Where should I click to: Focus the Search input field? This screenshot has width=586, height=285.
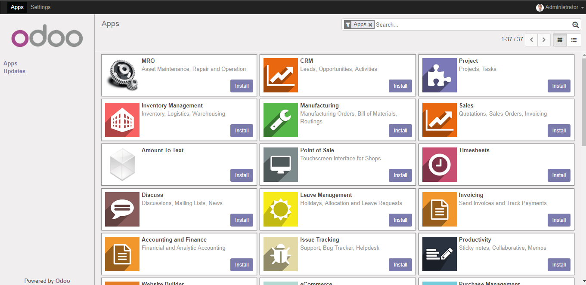click(x=473, y=25)
